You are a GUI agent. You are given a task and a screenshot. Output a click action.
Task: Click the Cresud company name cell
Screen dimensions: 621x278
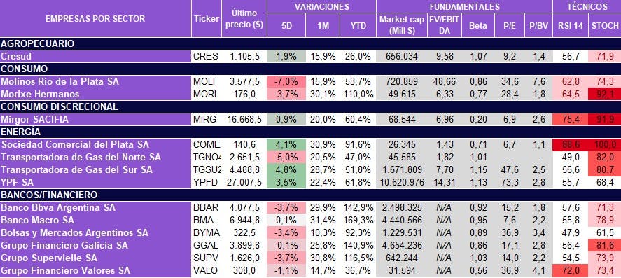(x=95, y=56)
